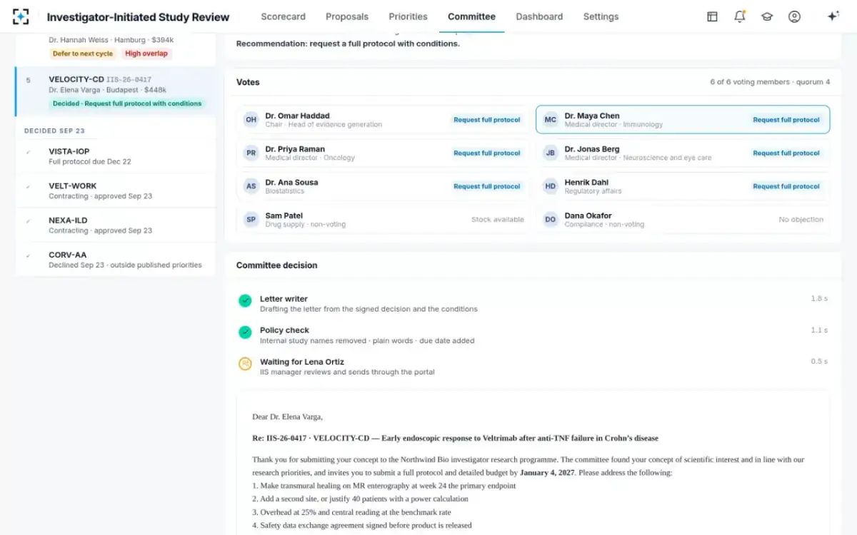Open the layout panel icon in header
This screenshot has width=857, height=535.
coord(712,16)
